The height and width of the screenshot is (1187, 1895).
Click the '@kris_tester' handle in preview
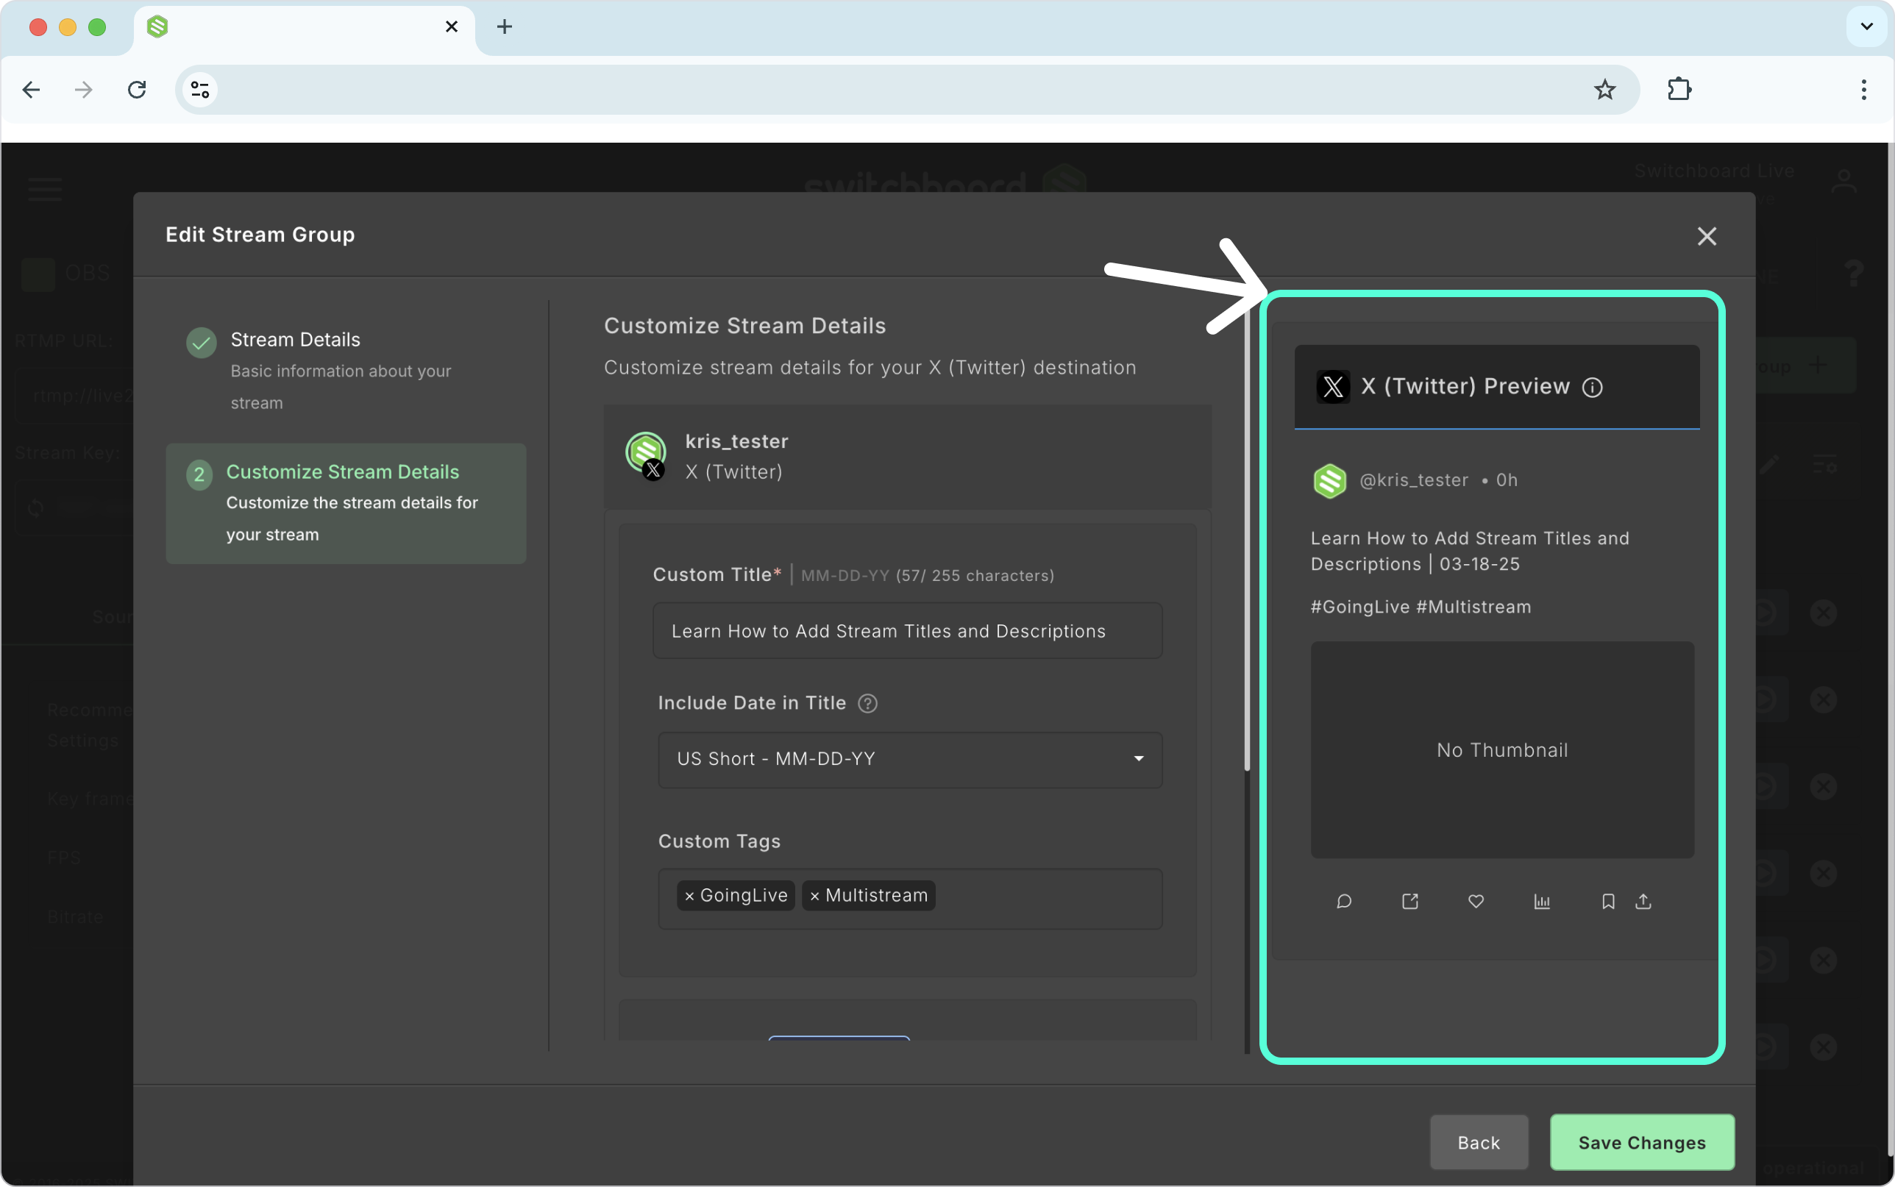[1414, 480]
